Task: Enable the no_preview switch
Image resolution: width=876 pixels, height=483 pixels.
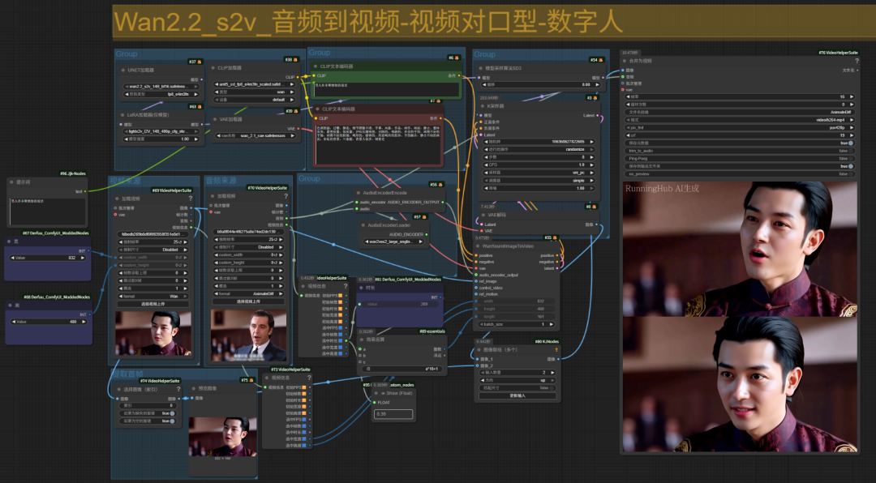Action: [850, 174]
